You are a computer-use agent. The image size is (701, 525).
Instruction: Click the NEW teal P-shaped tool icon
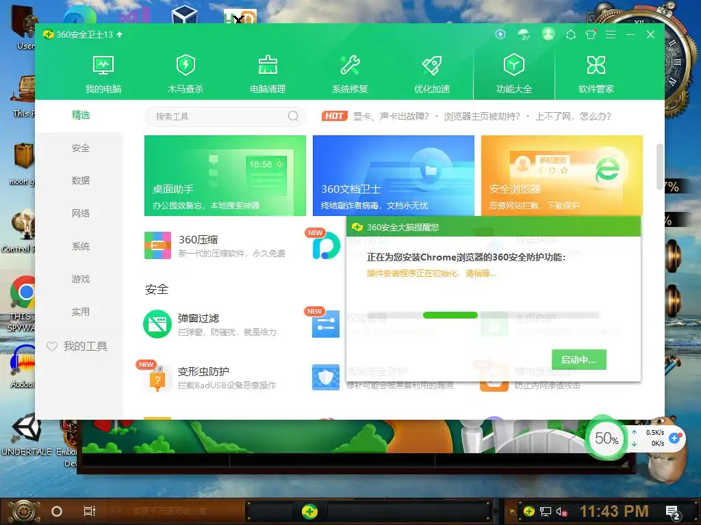pos(326,247)
